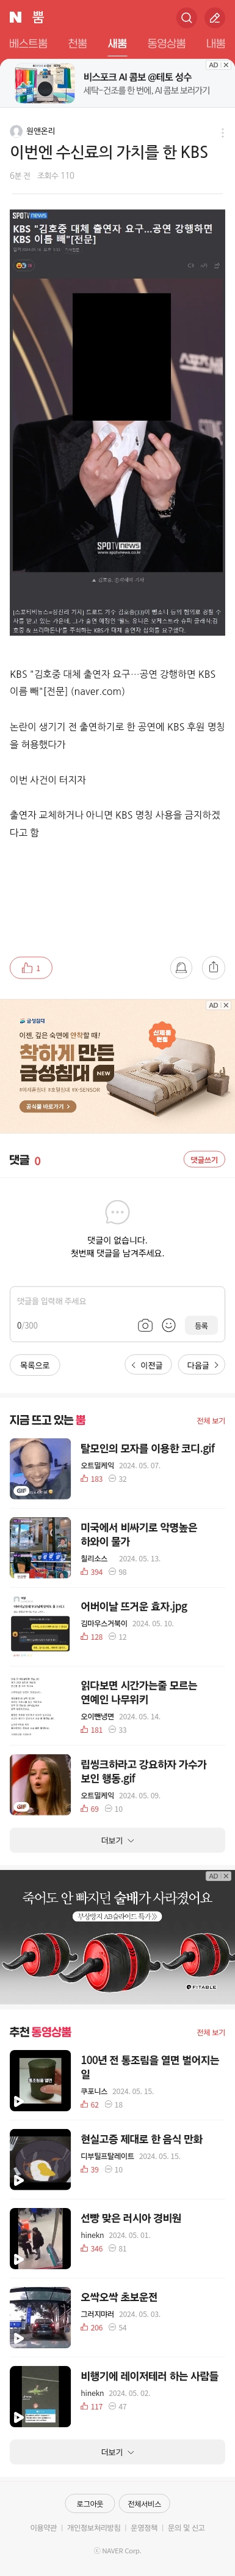
Task: Open 탈모인의 모자를 이용한 코디 thumbnail
Action: (40, 1468)
